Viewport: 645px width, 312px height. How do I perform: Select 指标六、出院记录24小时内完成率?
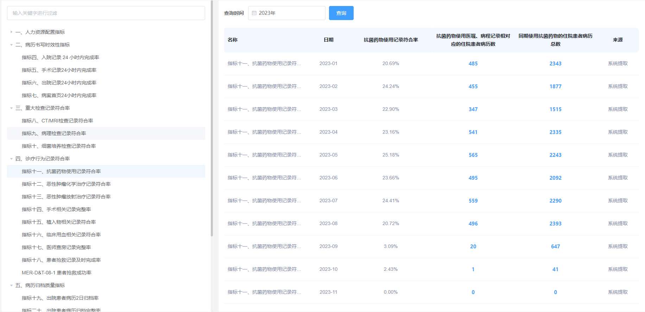click(x=59, y=83)
